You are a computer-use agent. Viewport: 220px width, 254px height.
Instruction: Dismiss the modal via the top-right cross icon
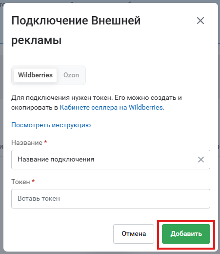click(200, 21)
